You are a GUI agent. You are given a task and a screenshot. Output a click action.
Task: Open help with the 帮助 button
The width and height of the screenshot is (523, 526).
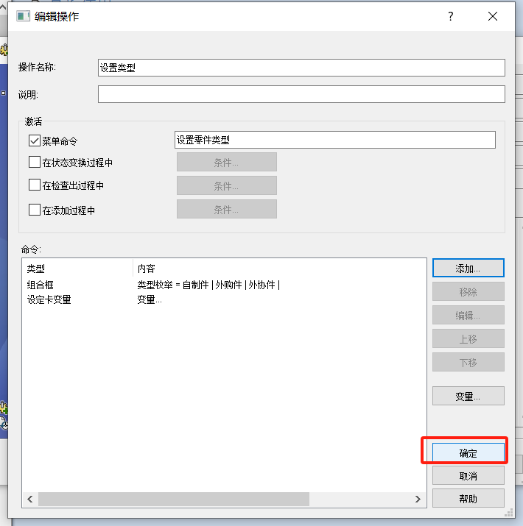(468, 498)
